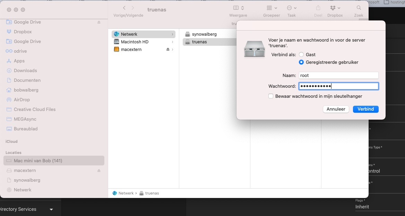The width and height of the screenshot is (405, 216).
Task: Open second Google Drive sidebar item
Action: [x=27, y=42]
